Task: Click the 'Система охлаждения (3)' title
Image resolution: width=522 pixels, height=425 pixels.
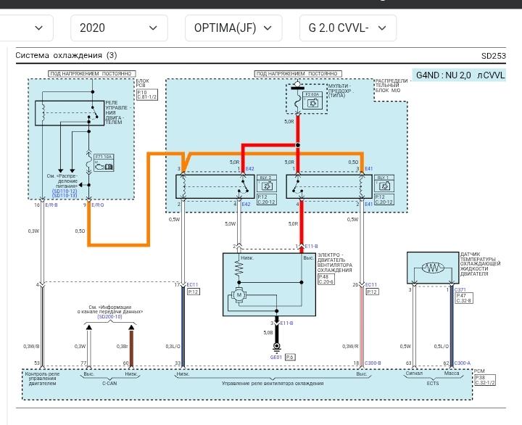Action: point(66,55)
